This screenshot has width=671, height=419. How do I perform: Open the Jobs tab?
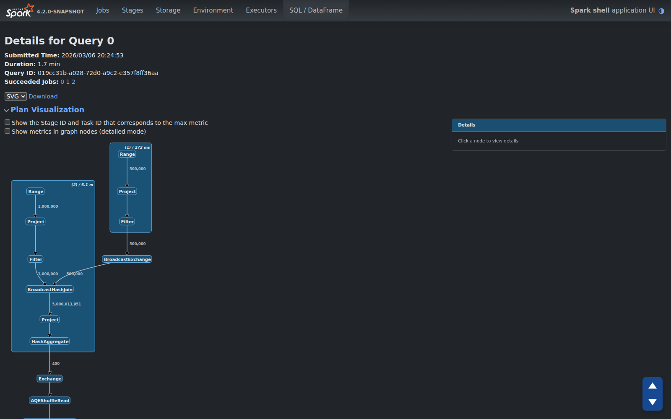point(102,10)
